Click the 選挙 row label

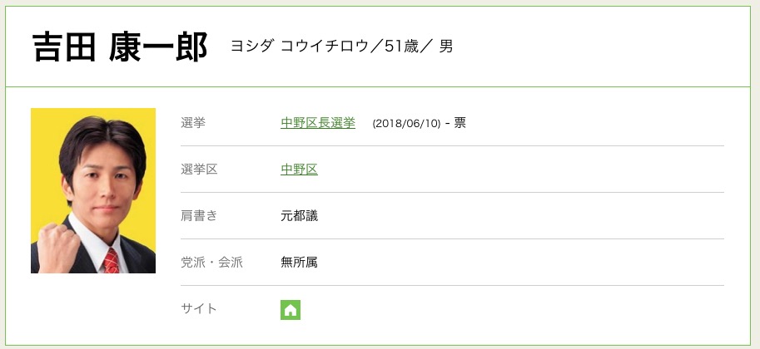pos(193,123)
